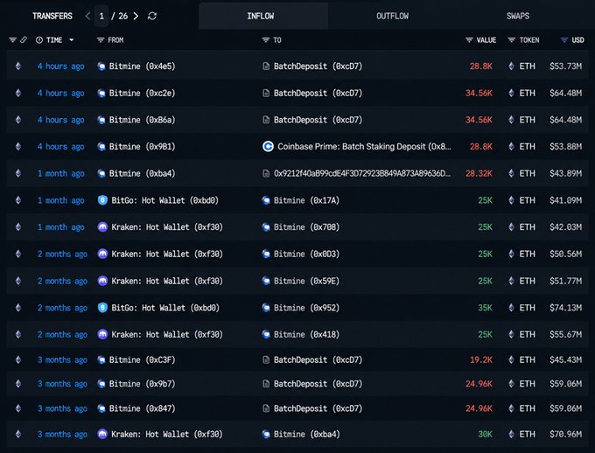Click BitGo shield icon in 1 month ago row
Screen dimensions: 595x453
click(x=102, y=200)
